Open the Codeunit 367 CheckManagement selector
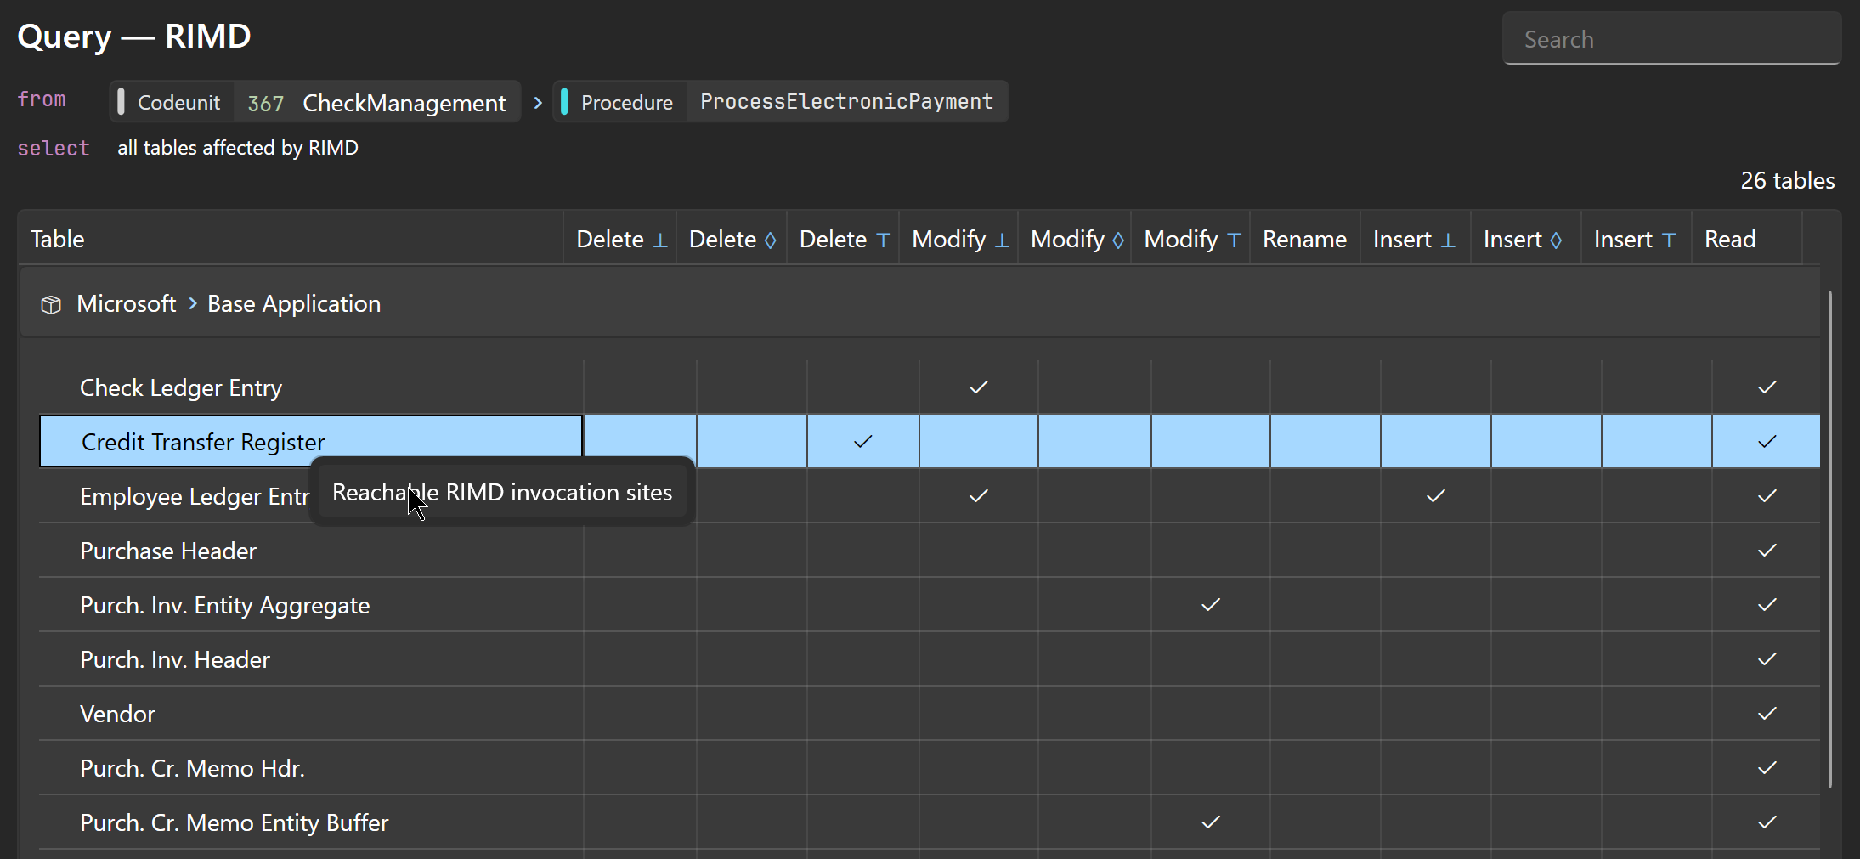Viewport: 1860px width, 859px height. pyautogui.click(x=315, y=102)
